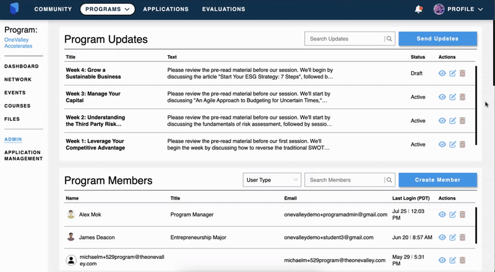
Task: Edit Alex Mok's member record
Action: [452, 214]
